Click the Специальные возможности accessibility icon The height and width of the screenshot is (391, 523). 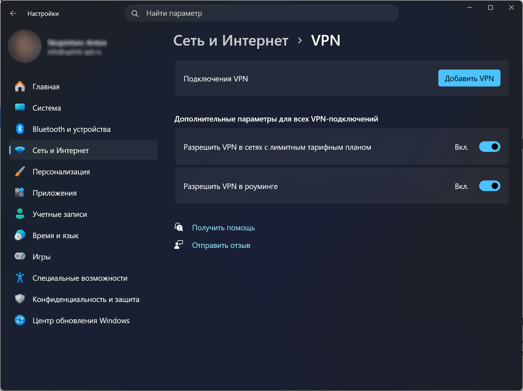pos(20,278)
